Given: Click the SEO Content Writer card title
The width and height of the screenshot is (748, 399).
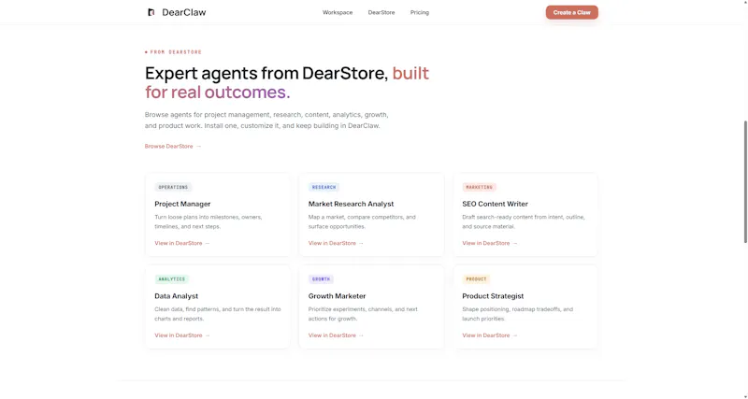Looking at the screenshot, I should 496,204.
